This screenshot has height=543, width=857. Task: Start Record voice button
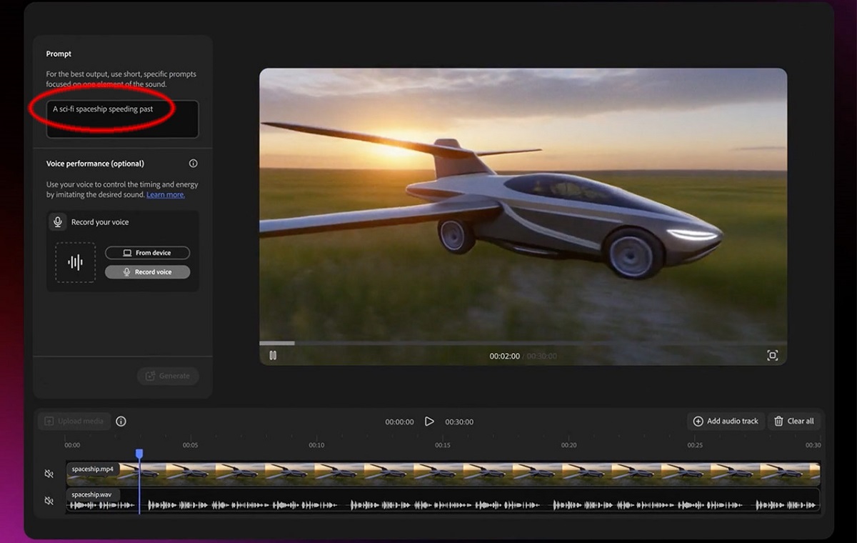pyautogui.click(x=147, y=272)
